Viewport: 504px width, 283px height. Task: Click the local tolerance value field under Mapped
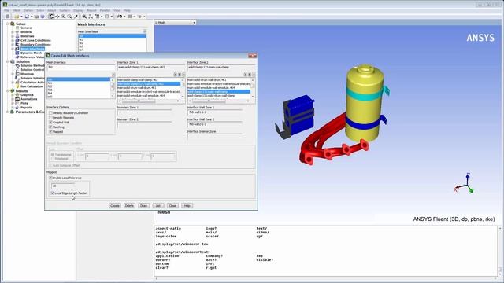(x=63, y=186)
